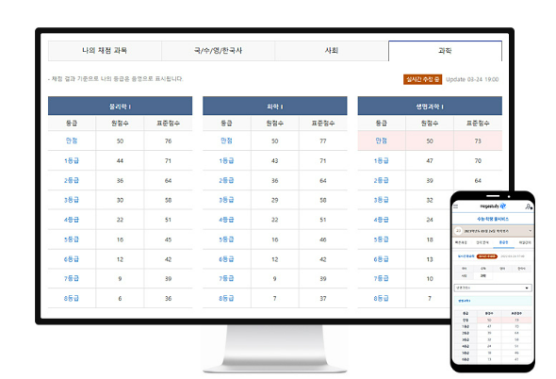Click 6등급 link in 물리학 I table
This screenshot has height=379, width=556.
click(72, 259)
